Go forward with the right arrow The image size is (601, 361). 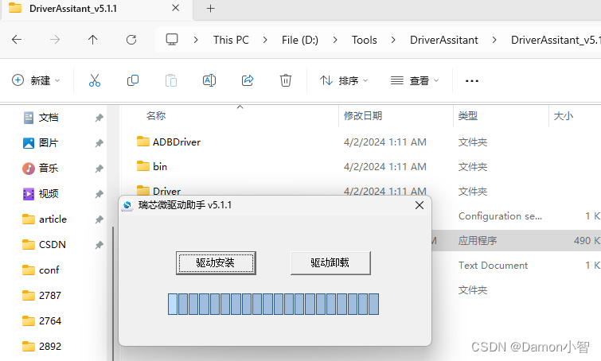pos(55,40)
